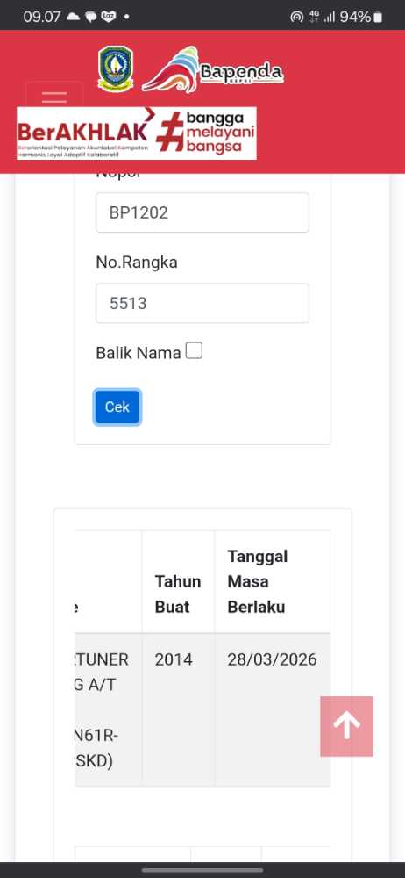Tap the Bapenda shell logo
405x878 pixels.
[212, 70]
